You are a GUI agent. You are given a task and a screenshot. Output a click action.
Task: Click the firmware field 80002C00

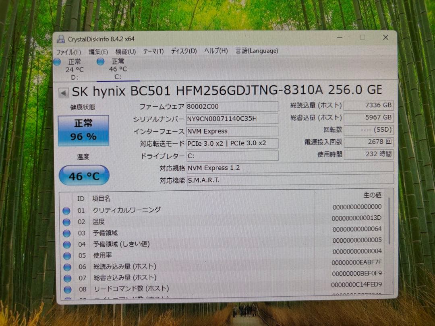click(232, 106)
